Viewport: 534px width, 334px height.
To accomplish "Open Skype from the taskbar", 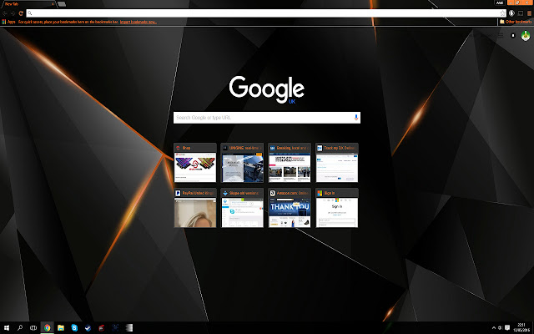I will [74, 328].
